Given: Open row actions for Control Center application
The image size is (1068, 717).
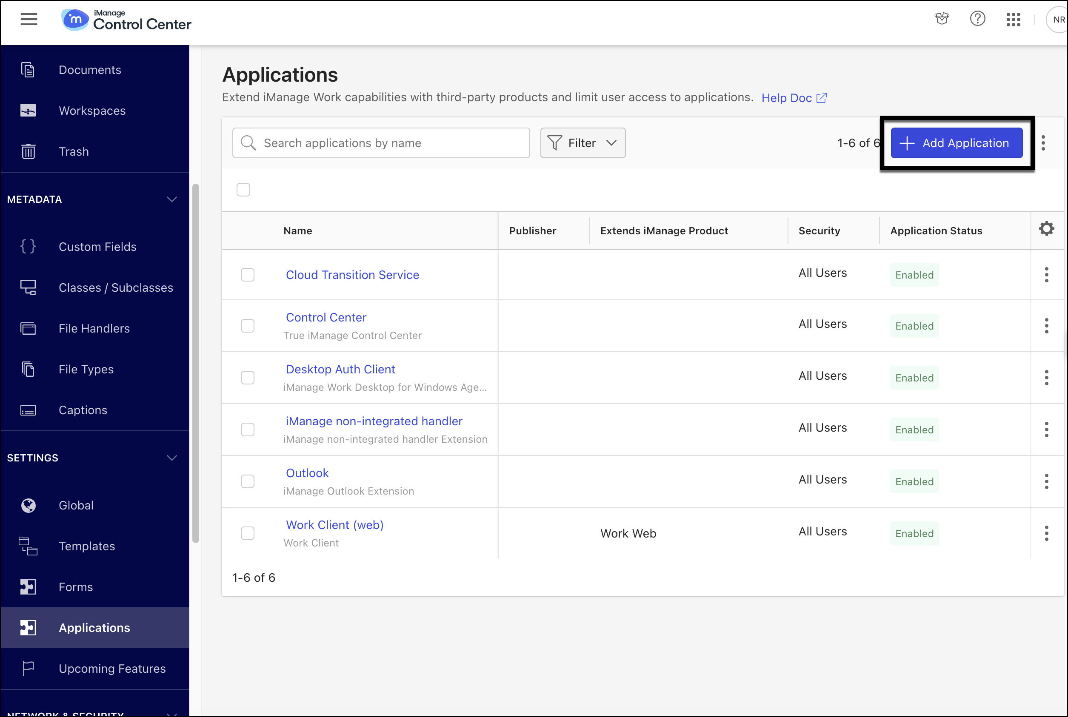Looking at the screenshot, I should pyautogui.click(x=1046, y=326).
